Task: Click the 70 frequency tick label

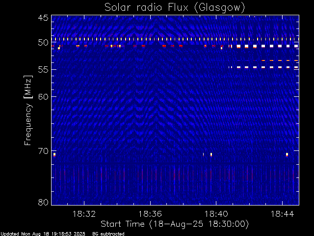Action: pos(43,151)
